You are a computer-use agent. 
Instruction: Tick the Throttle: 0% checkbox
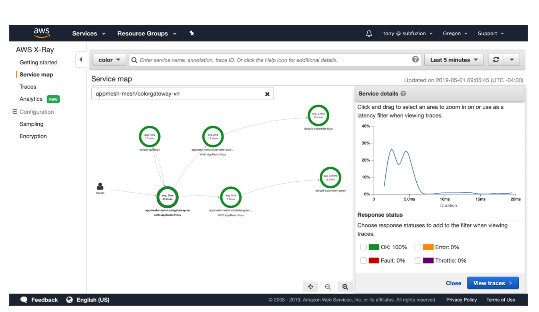[x=418, y=261]
